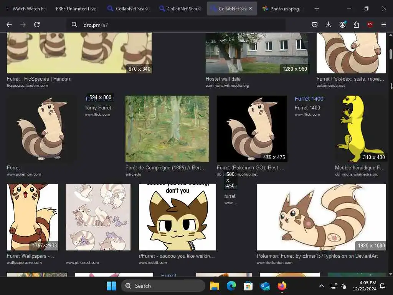The width and height of the screenshot is (393, 295).
Task: Go back to the previous page
Action: pos(9,25)
